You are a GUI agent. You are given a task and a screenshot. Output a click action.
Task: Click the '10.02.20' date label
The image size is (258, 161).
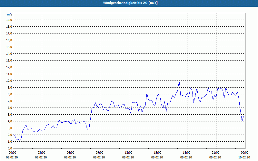pyautogui.click(x=244, y=157)
